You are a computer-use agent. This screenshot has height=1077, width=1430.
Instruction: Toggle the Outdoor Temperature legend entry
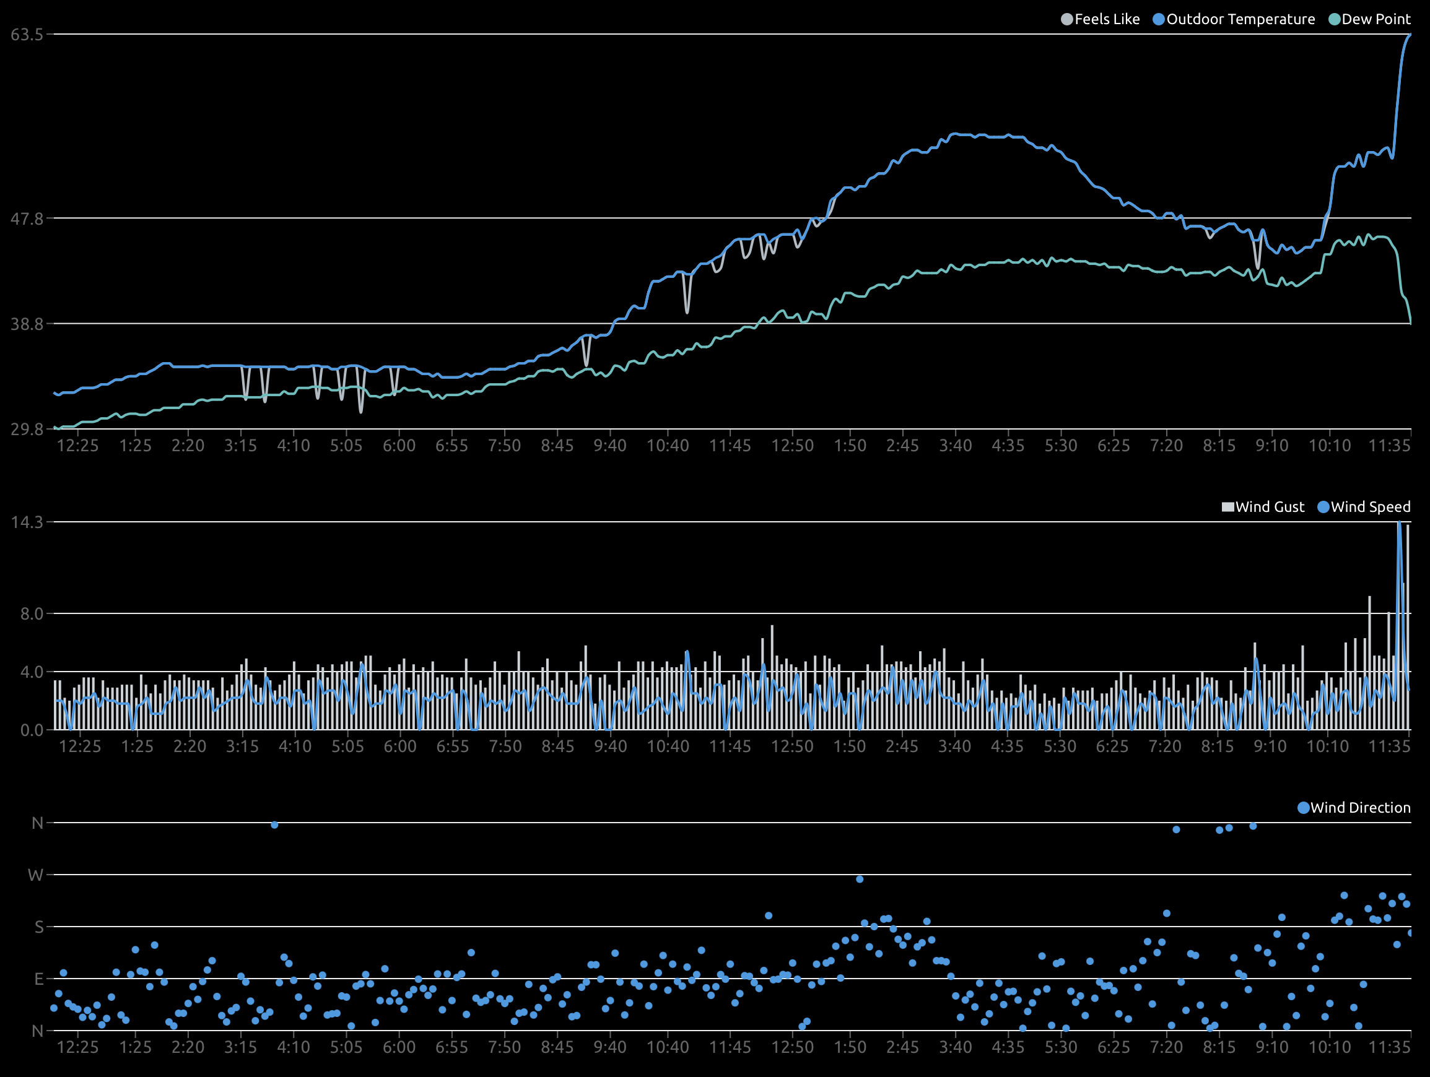click(1234, 19)
